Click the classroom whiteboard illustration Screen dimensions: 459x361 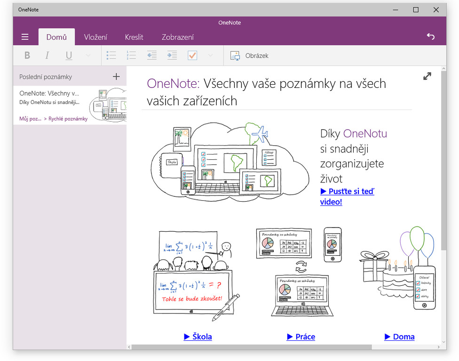(197, 275)
